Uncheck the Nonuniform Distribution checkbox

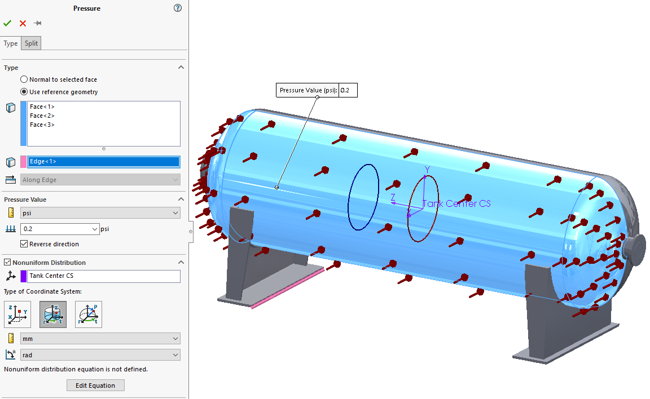point(7,263)
